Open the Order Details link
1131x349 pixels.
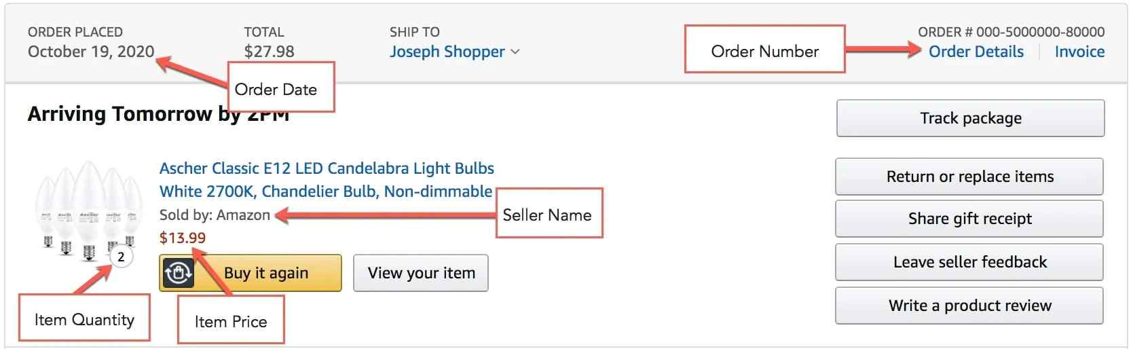976,52
